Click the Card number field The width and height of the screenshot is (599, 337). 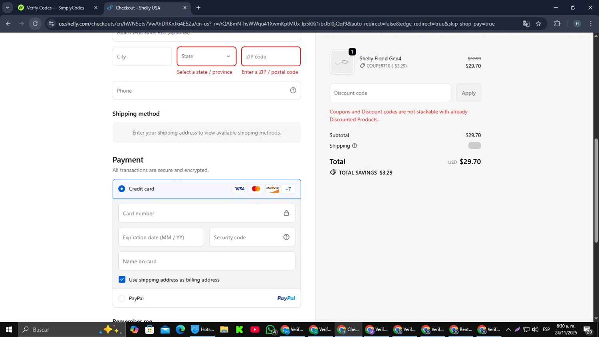(x=206, y=213)
